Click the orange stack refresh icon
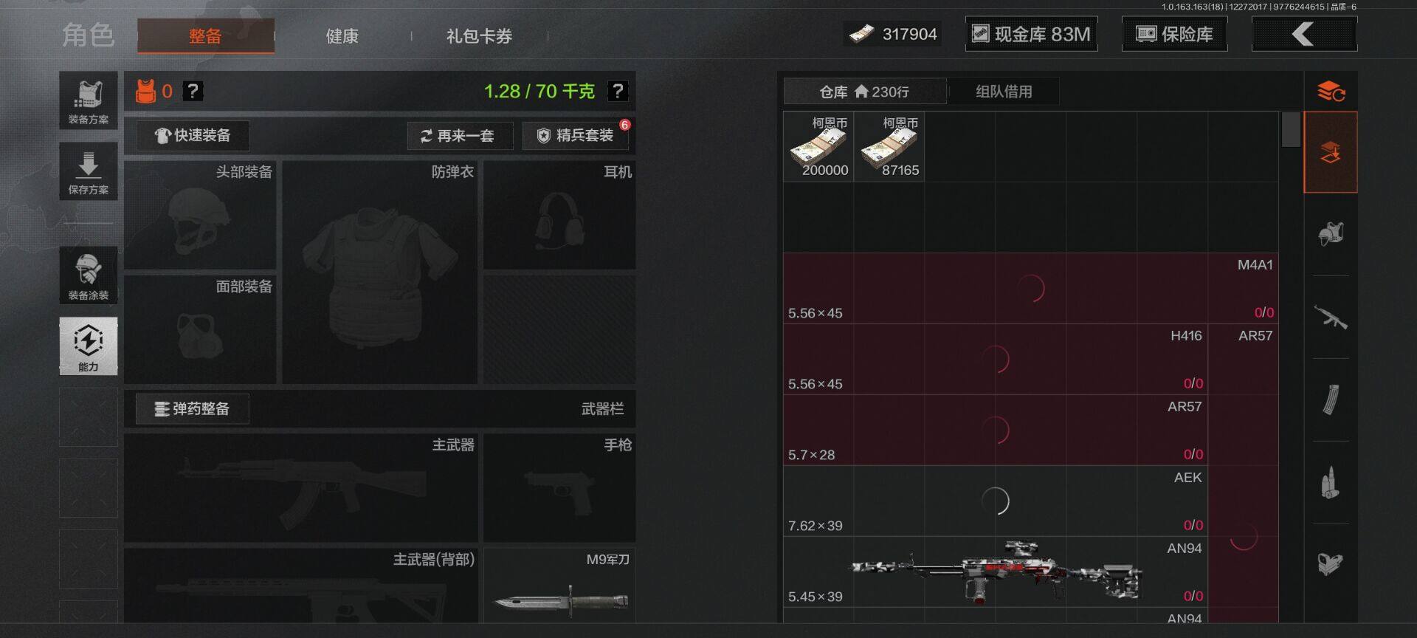Viewport: 1417px width, 638px height. 1331,92
